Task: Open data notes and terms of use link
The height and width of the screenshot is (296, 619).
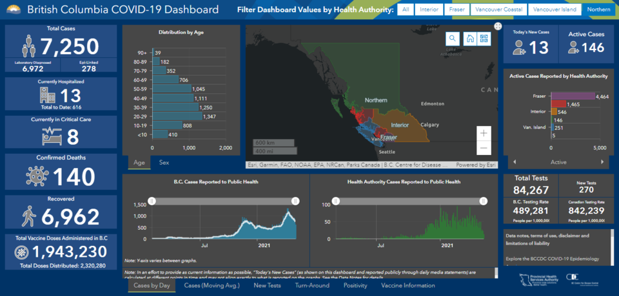Action: (547, 239)
